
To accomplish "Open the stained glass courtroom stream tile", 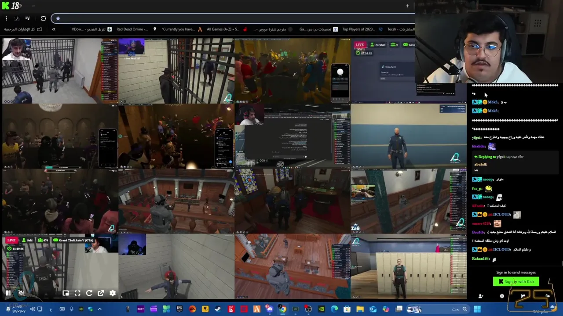I will (292, 201).
